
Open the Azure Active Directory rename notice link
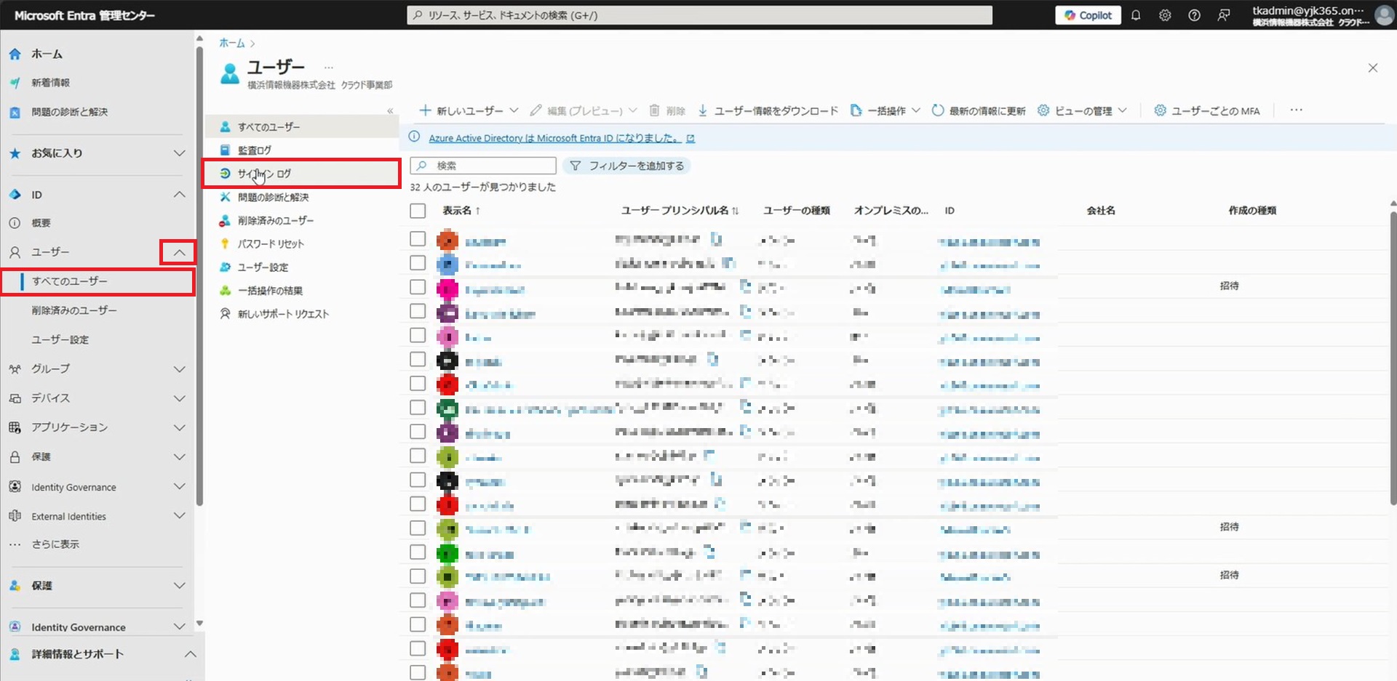pos(562,138)
